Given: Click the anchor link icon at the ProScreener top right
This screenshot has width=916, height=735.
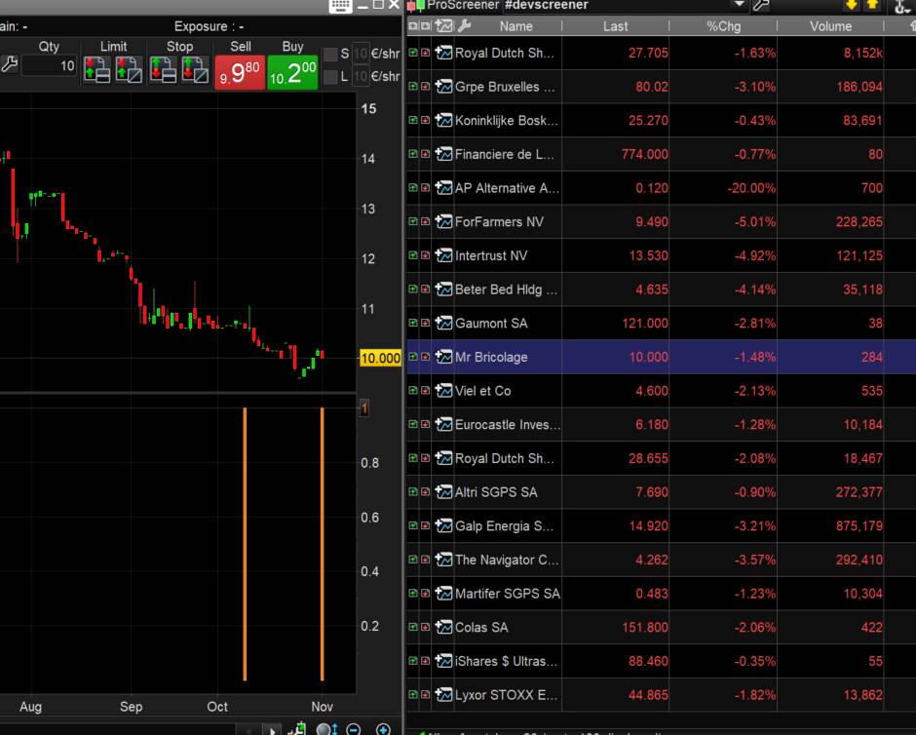Looking at the screenshot, I should (902, 7).
